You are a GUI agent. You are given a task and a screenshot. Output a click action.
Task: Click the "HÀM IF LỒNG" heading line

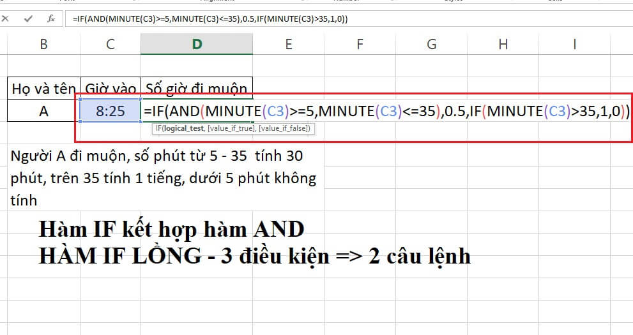pyautogui.click(x=255, y=256)
